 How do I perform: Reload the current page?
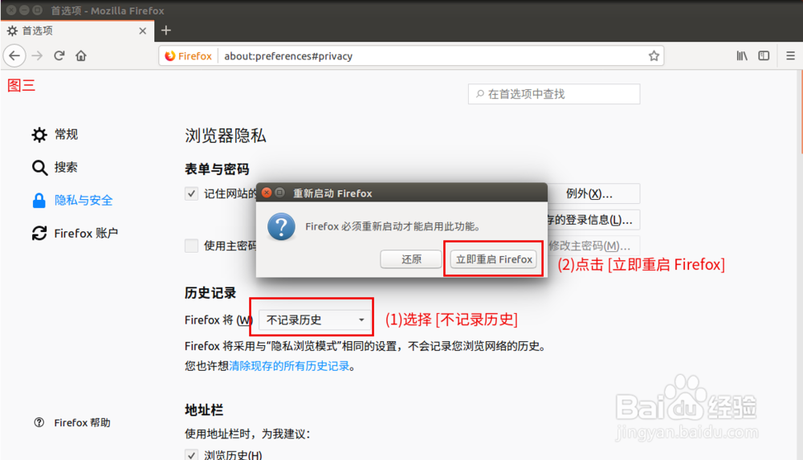pos(59,55)
